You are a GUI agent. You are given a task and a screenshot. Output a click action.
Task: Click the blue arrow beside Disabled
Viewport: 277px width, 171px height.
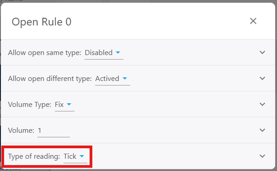point(118,52)
